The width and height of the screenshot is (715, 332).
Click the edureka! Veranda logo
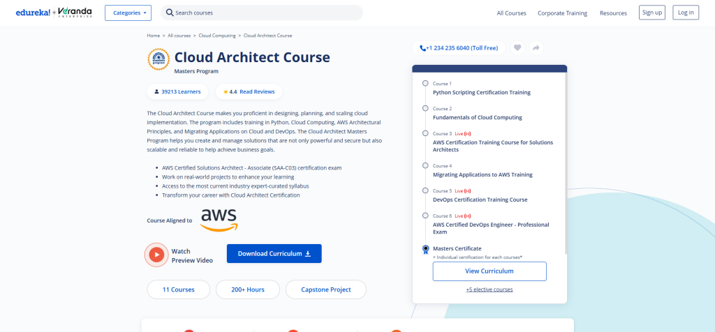point(53,13)
